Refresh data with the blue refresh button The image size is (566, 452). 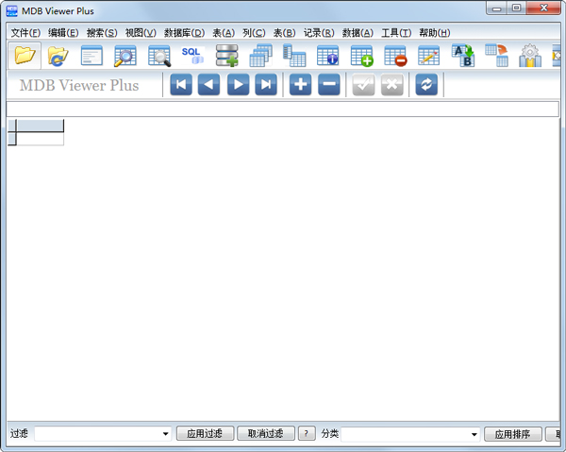point(426,85)
